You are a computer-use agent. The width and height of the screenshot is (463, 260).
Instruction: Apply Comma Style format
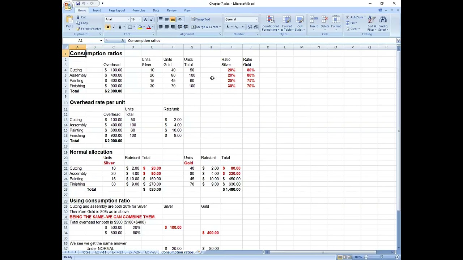(242, 27)
